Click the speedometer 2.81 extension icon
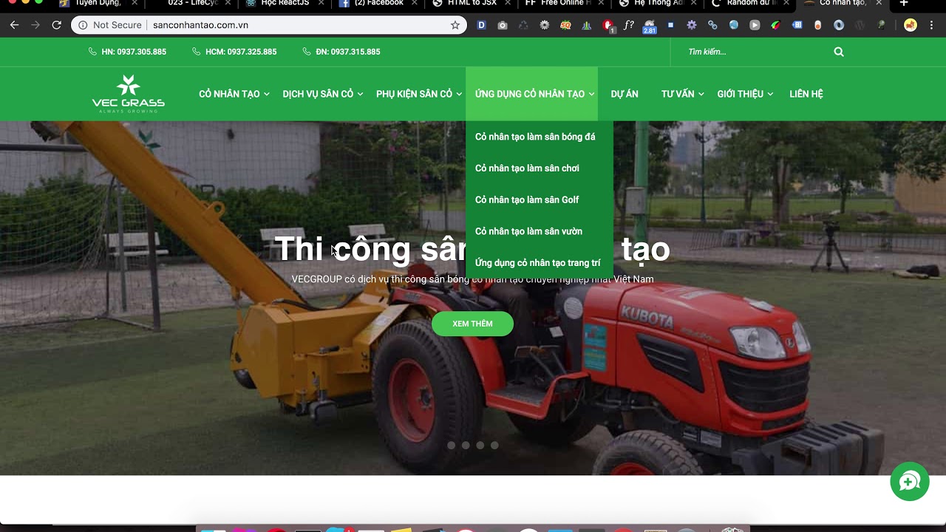This screenshot has height=532, width=946. tap(650, 27)
